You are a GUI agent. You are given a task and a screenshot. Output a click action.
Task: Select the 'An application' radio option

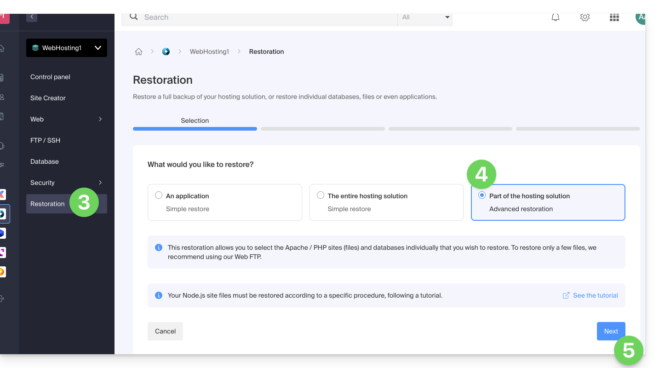click(159, 195)
